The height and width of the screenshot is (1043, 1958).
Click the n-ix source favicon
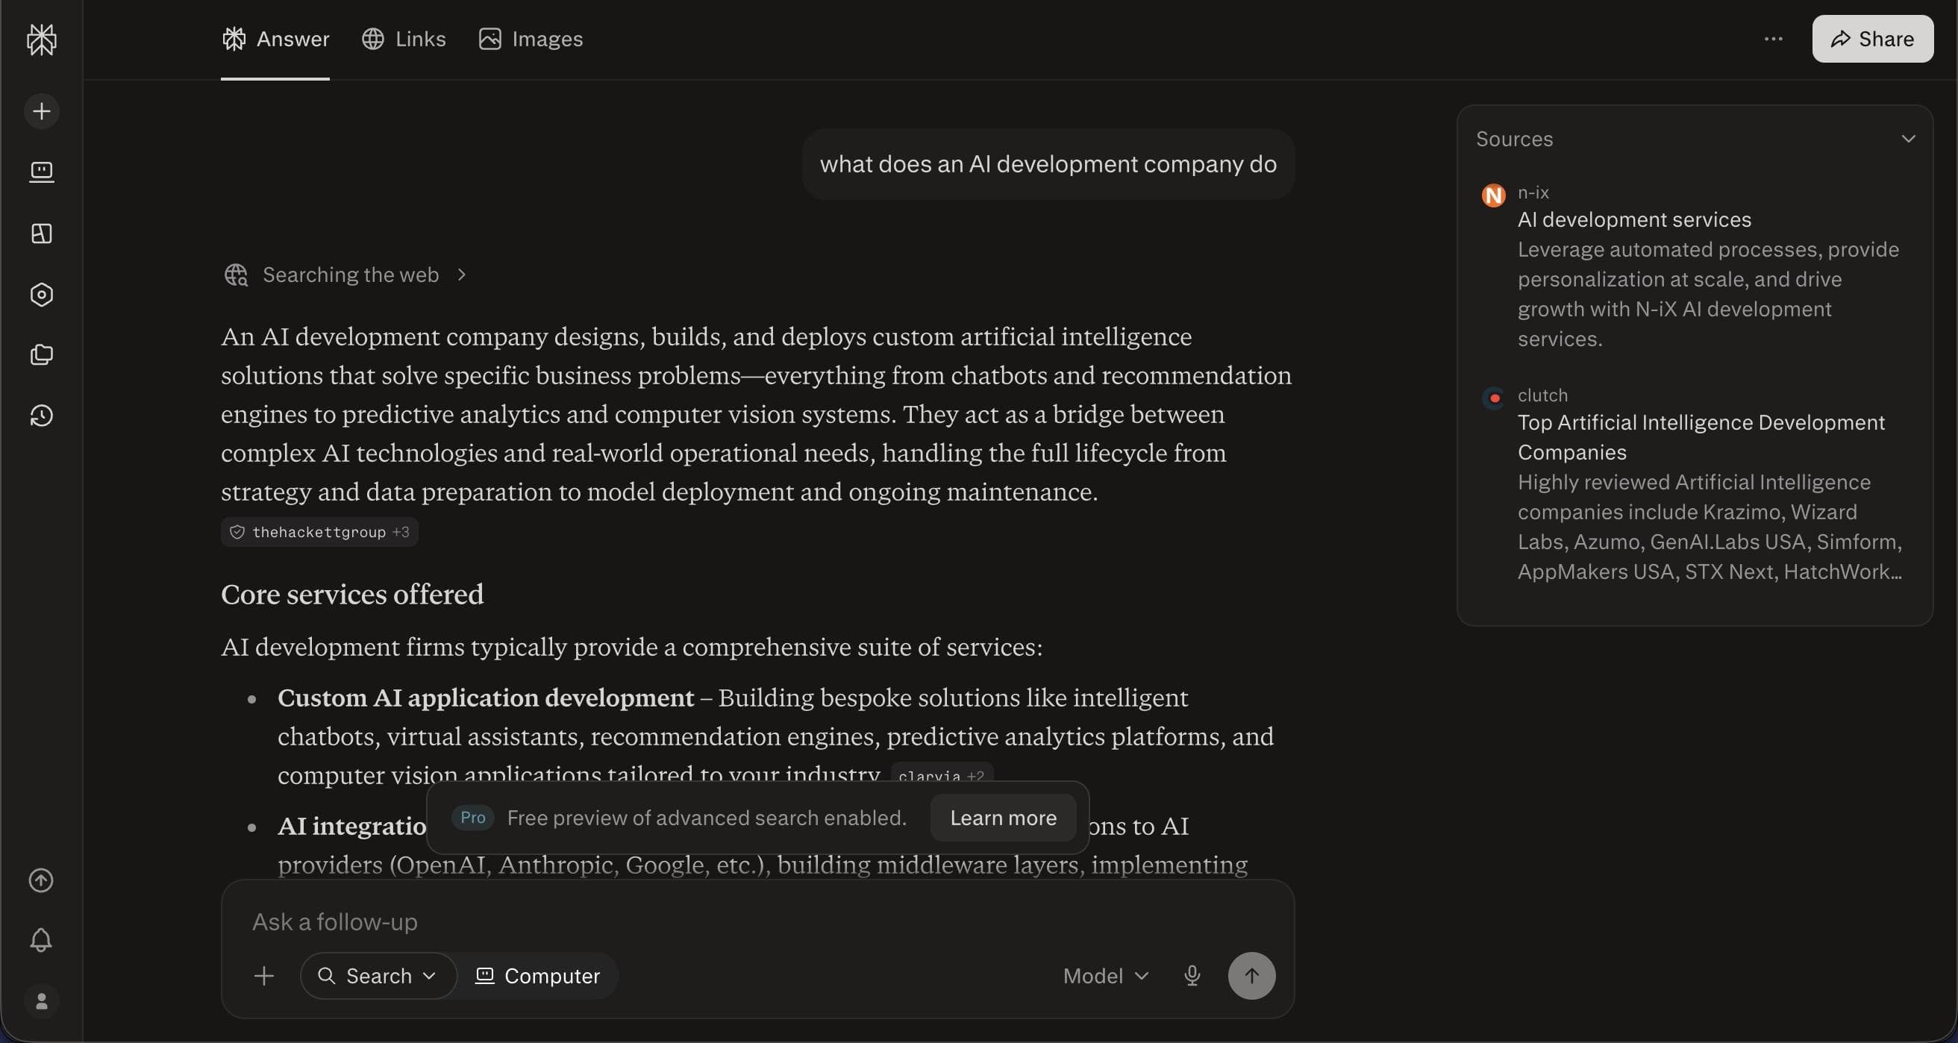point(1494,195)
